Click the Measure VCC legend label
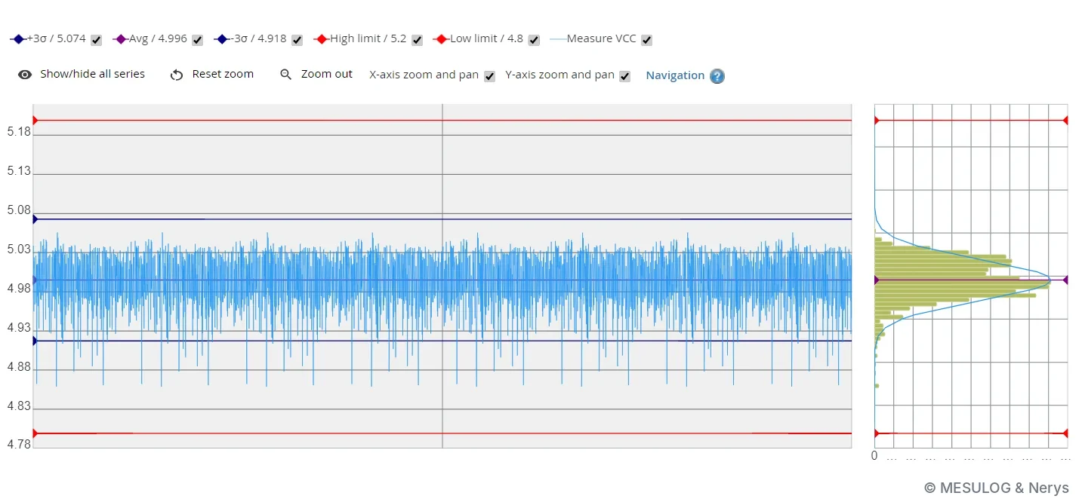Image resolution: width=1082 pixels, height=502 pixels. pos(601,38)
